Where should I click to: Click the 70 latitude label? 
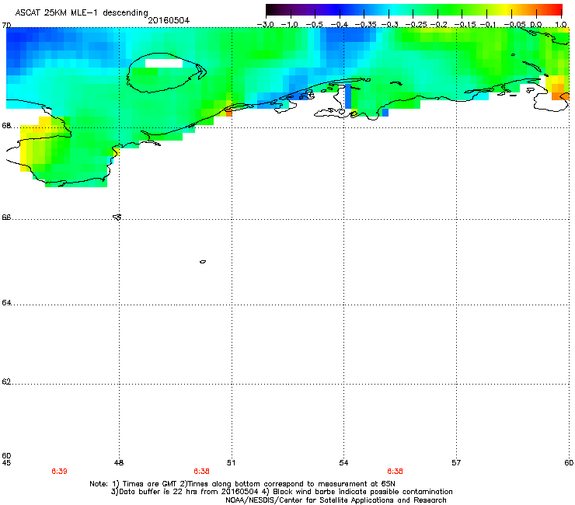pyautogui.click(x=6, y=26)
